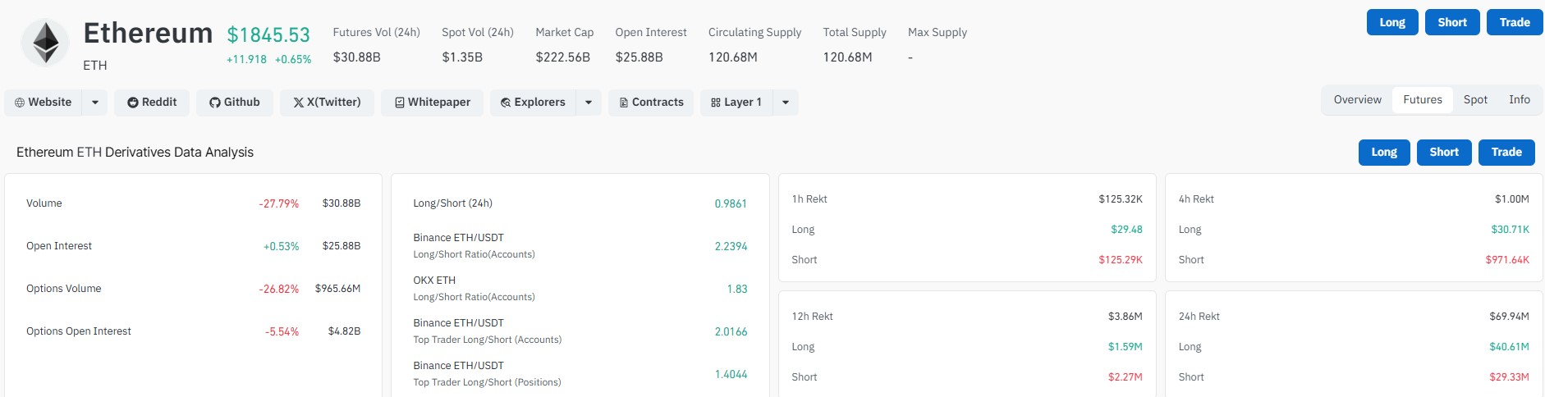Click the header Short button
This screenshot has width=1545, height=397.
1452,22
